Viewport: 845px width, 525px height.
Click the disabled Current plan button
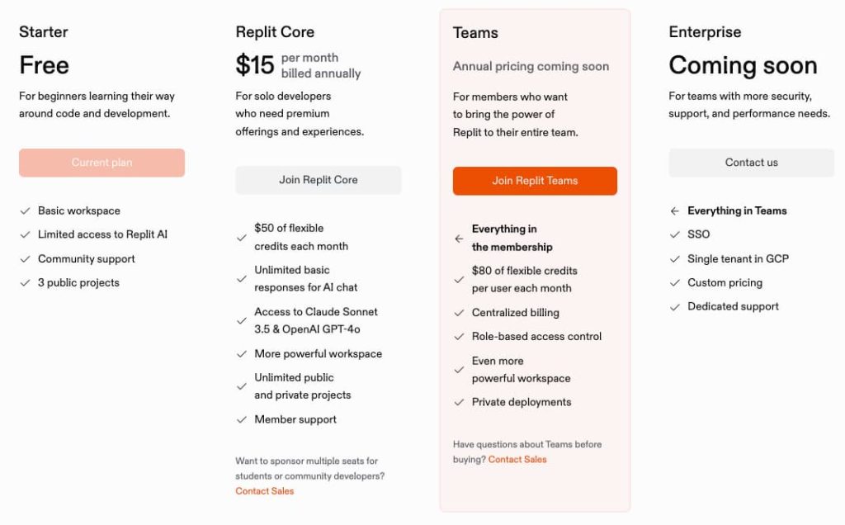[x=101, y=163]
